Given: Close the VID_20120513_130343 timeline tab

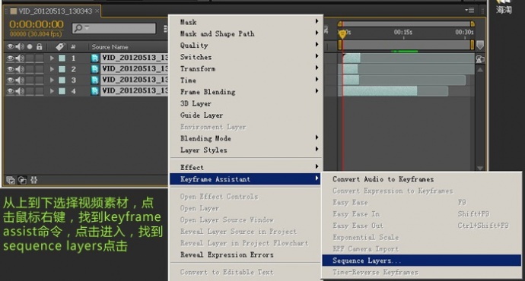Looking at the screenshot, I should click(x=97, y=11).
